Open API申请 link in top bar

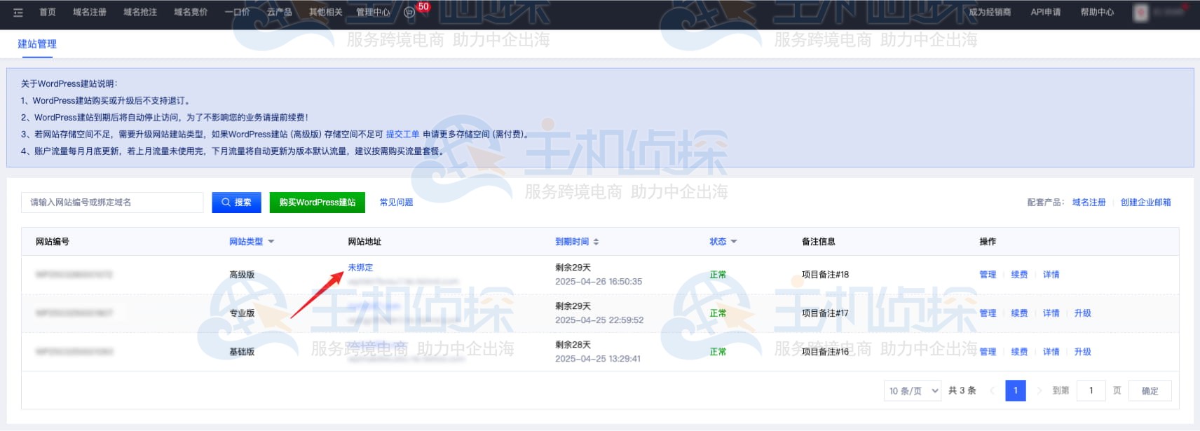click(1046, 13)
